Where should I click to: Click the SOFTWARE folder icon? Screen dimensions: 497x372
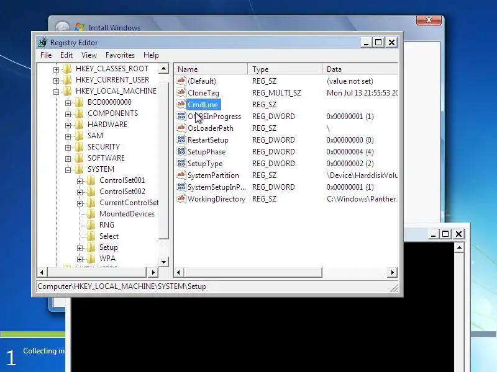(80, 158)
